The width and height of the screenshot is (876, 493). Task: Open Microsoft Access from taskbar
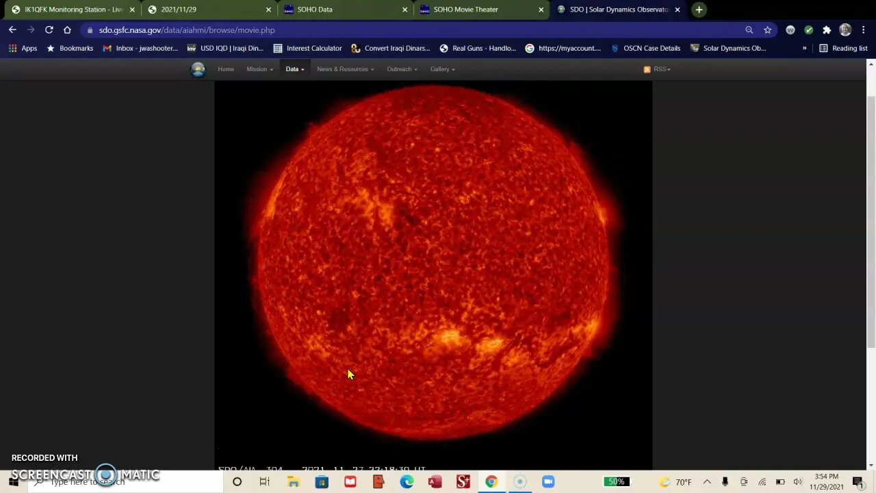pyautogui.click(x=435, y=482)
